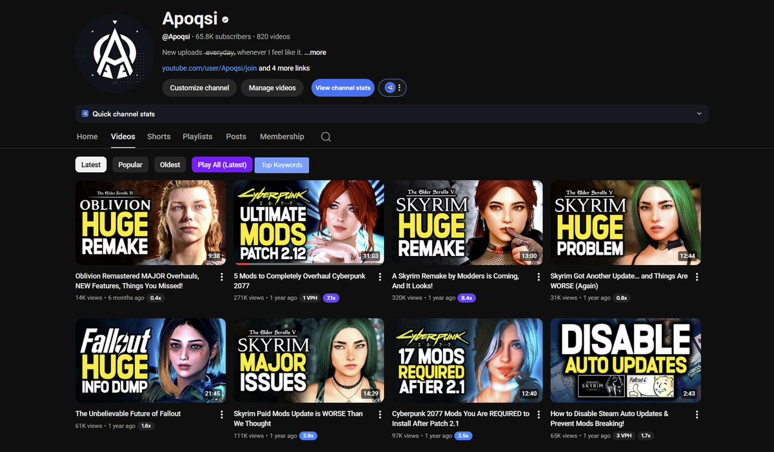Select the Popular sort chip
Image resolution: width=774 pixels, height=452 pixels.
[130, 164]
